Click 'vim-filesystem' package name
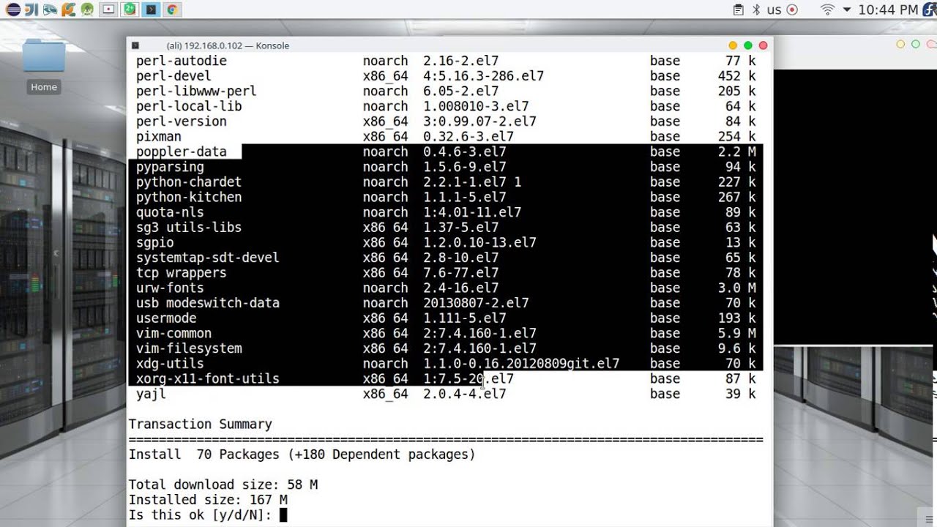Viewport: 937px width, 527px height. (x=189, y=348)
